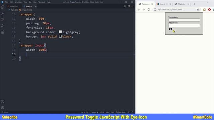Open editor More Actions ellipsis
Viewport: 214px width, 120px height.
[x=132, y=6]
